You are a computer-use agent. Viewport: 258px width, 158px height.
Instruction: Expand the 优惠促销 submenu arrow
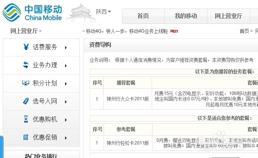pyautogui.click(x=66, y=138)
